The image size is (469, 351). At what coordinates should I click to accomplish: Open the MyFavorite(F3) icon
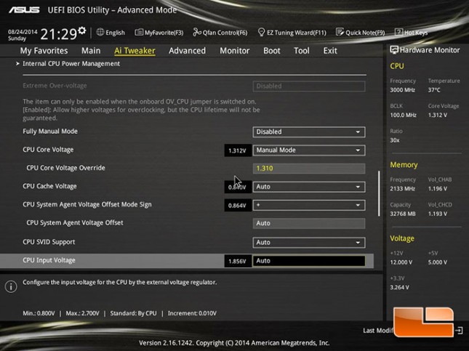click(x=139, y=32)
